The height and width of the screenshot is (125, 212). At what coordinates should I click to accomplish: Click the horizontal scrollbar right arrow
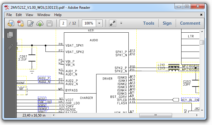[197, 115]
